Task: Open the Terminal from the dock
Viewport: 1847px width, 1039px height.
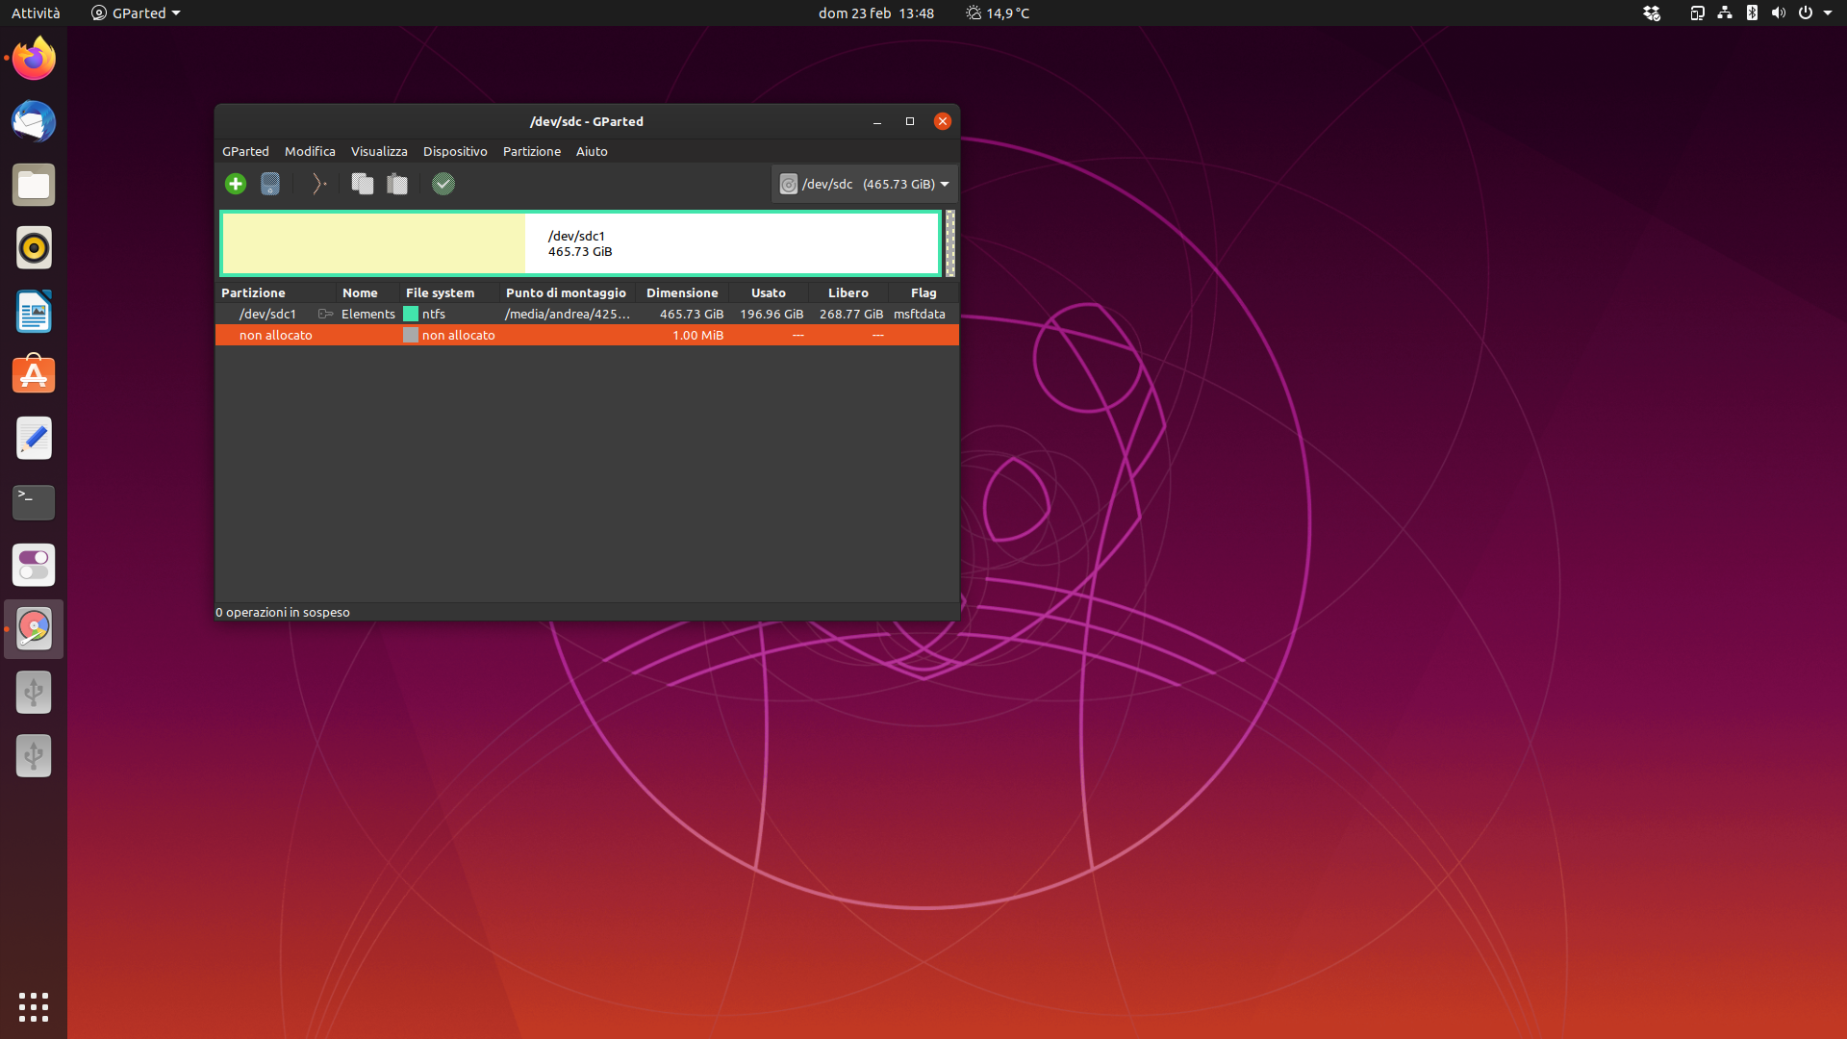Action: click(x=34, y=502)
